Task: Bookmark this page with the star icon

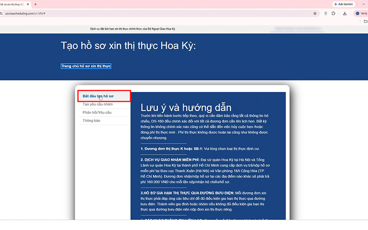Action: click(315, 14)
